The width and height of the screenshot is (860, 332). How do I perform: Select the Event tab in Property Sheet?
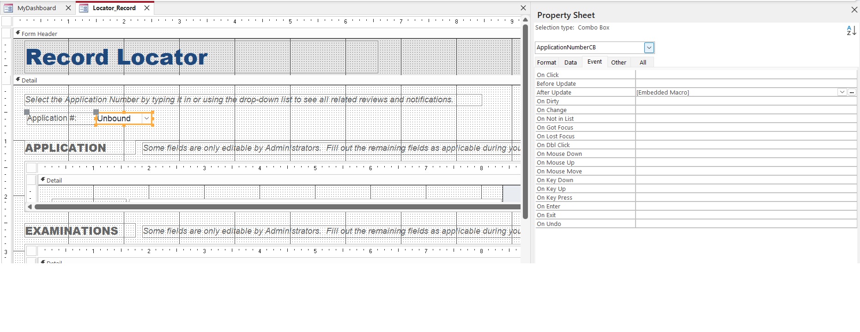pos(594,62)
